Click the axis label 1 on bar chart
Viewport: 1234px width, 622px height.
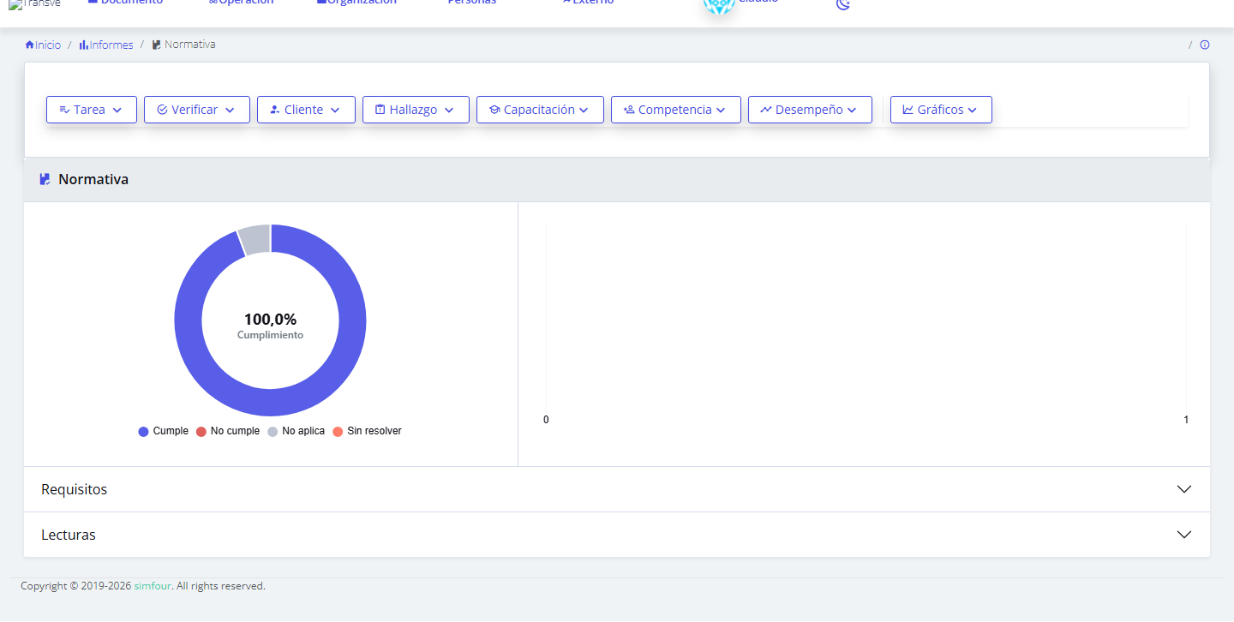1186,420
